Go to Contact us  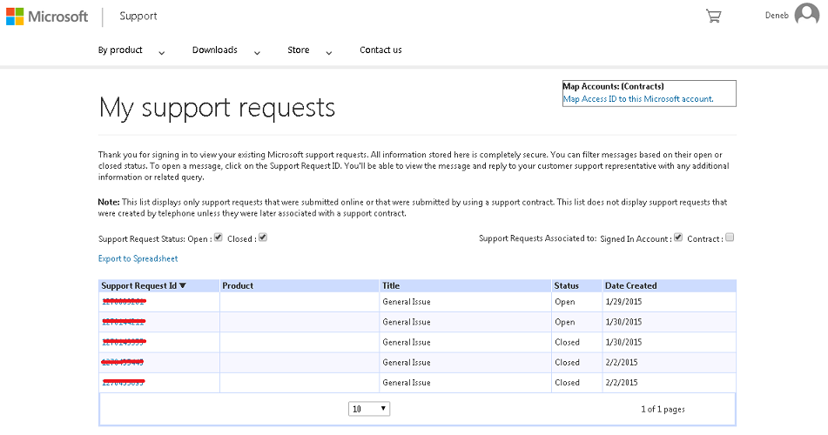(380, 50)
